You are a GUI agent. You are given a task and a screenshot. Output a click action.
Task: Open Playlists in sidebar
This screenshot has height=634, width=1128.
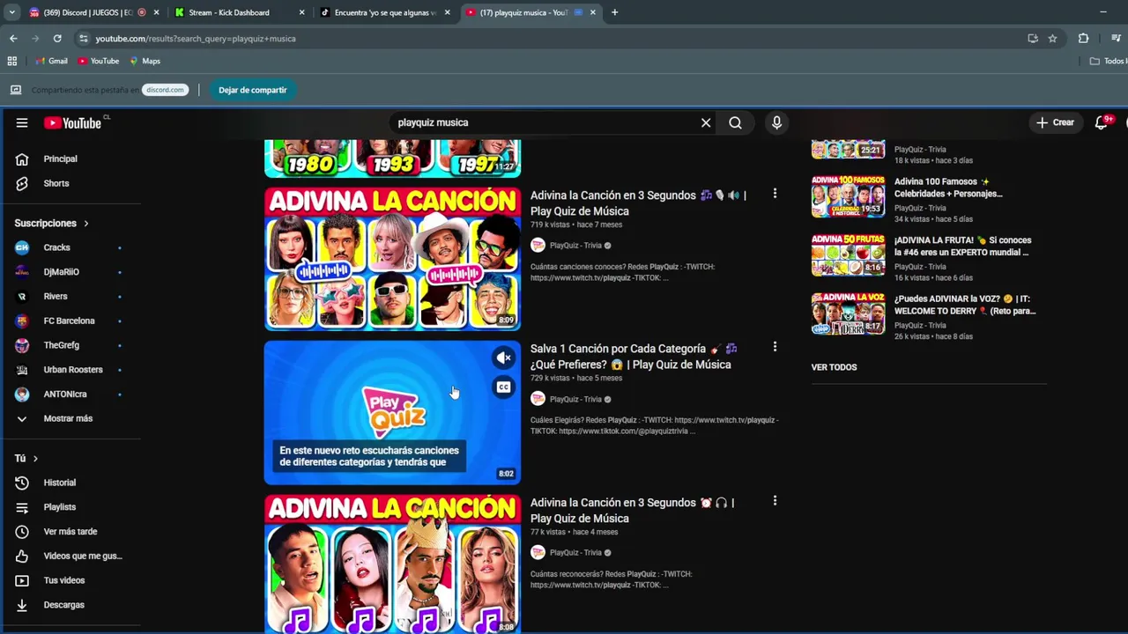pos(60,507)
